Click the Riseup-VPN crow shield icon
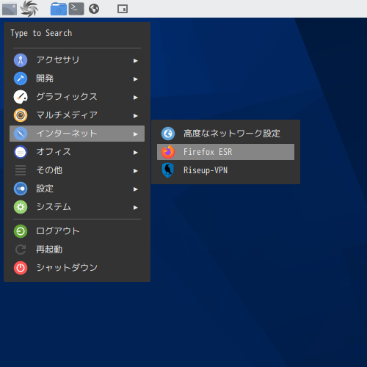Viewport: 367px width, 367px height. click(168, 170)
